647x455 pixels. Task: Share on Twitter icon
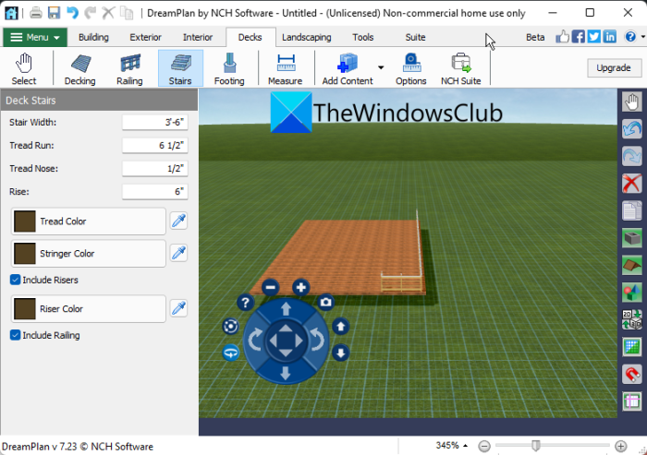click(x=593, y=37)
